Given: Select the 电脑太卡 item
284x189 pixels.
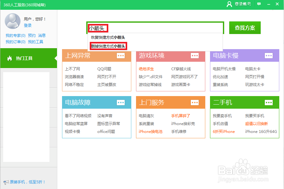Looking at the screenshot, I should 253,69.
